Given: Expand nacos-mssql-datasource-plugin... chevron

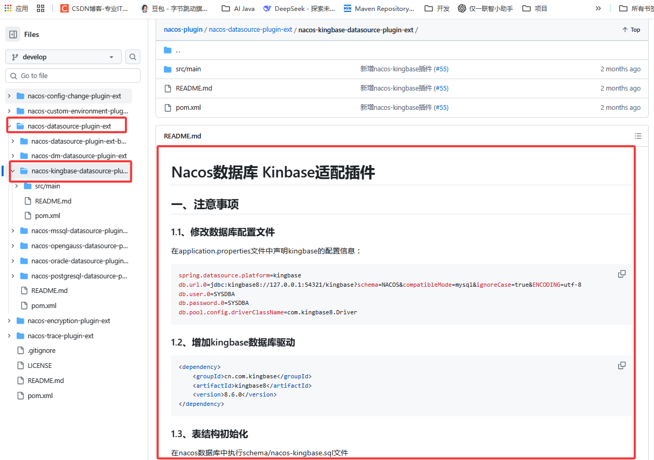Looking at the screenshot, I should coord(13,231).
